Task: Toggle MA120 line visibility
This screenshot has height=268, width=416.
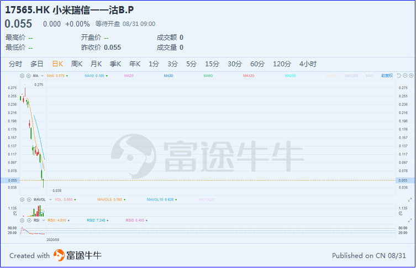Action: click(249, 76)
